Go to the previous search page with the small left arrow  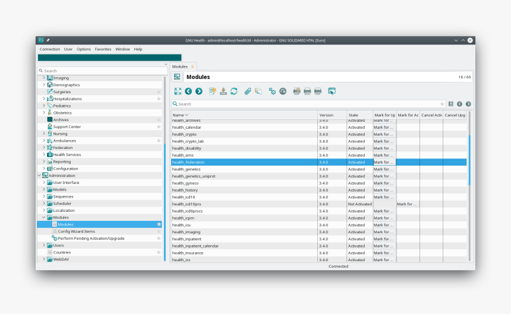coord(459,104)
